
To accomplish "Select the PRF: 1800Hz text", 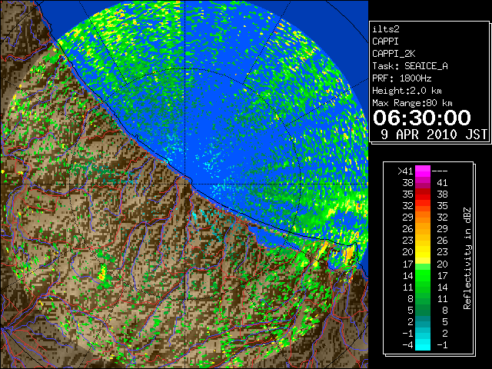I will [x=401, y=78].
